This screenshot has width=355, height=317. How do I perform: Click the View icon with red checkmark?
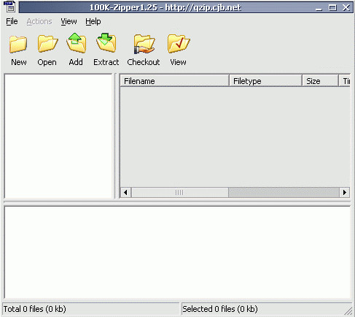179,44
